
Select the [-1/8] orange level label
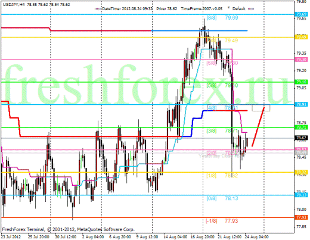212,221
